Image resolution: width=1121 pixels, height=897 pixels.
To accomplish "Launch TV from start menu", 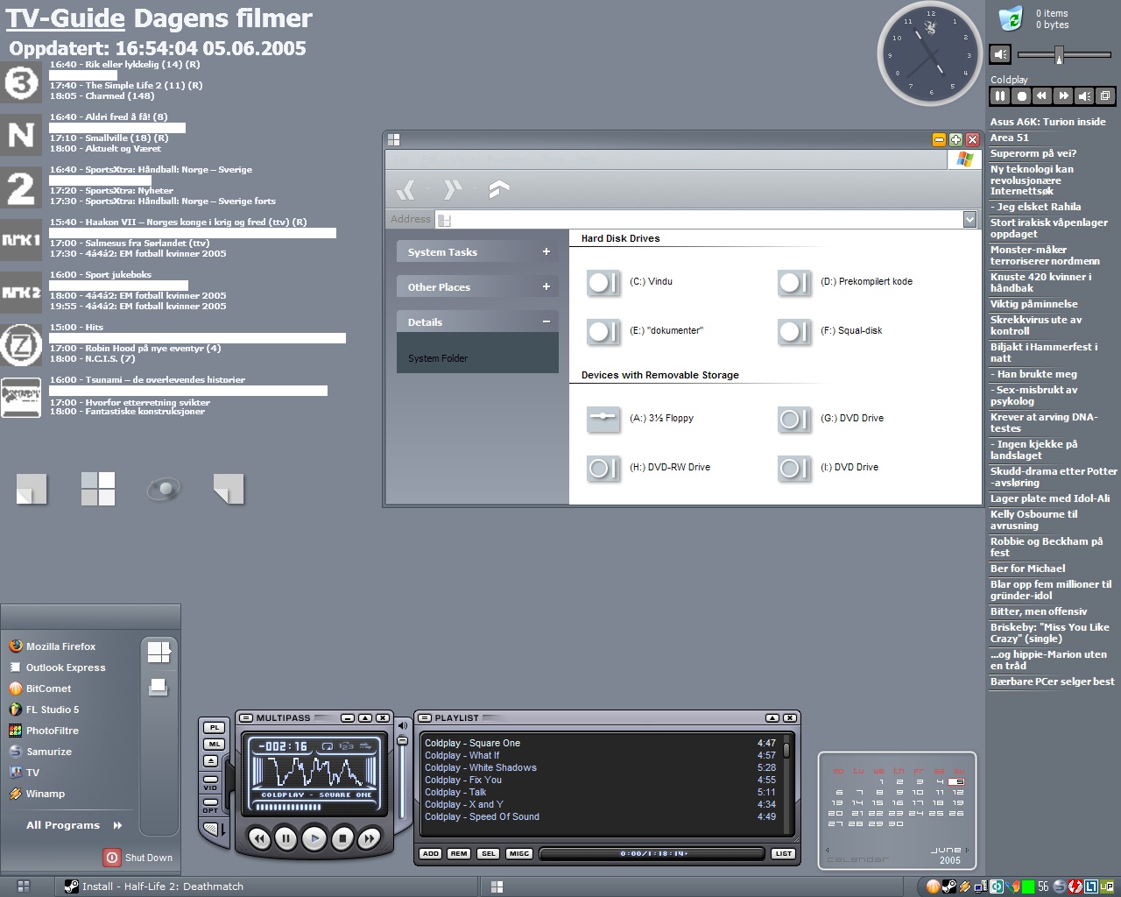I will point(25,773).
